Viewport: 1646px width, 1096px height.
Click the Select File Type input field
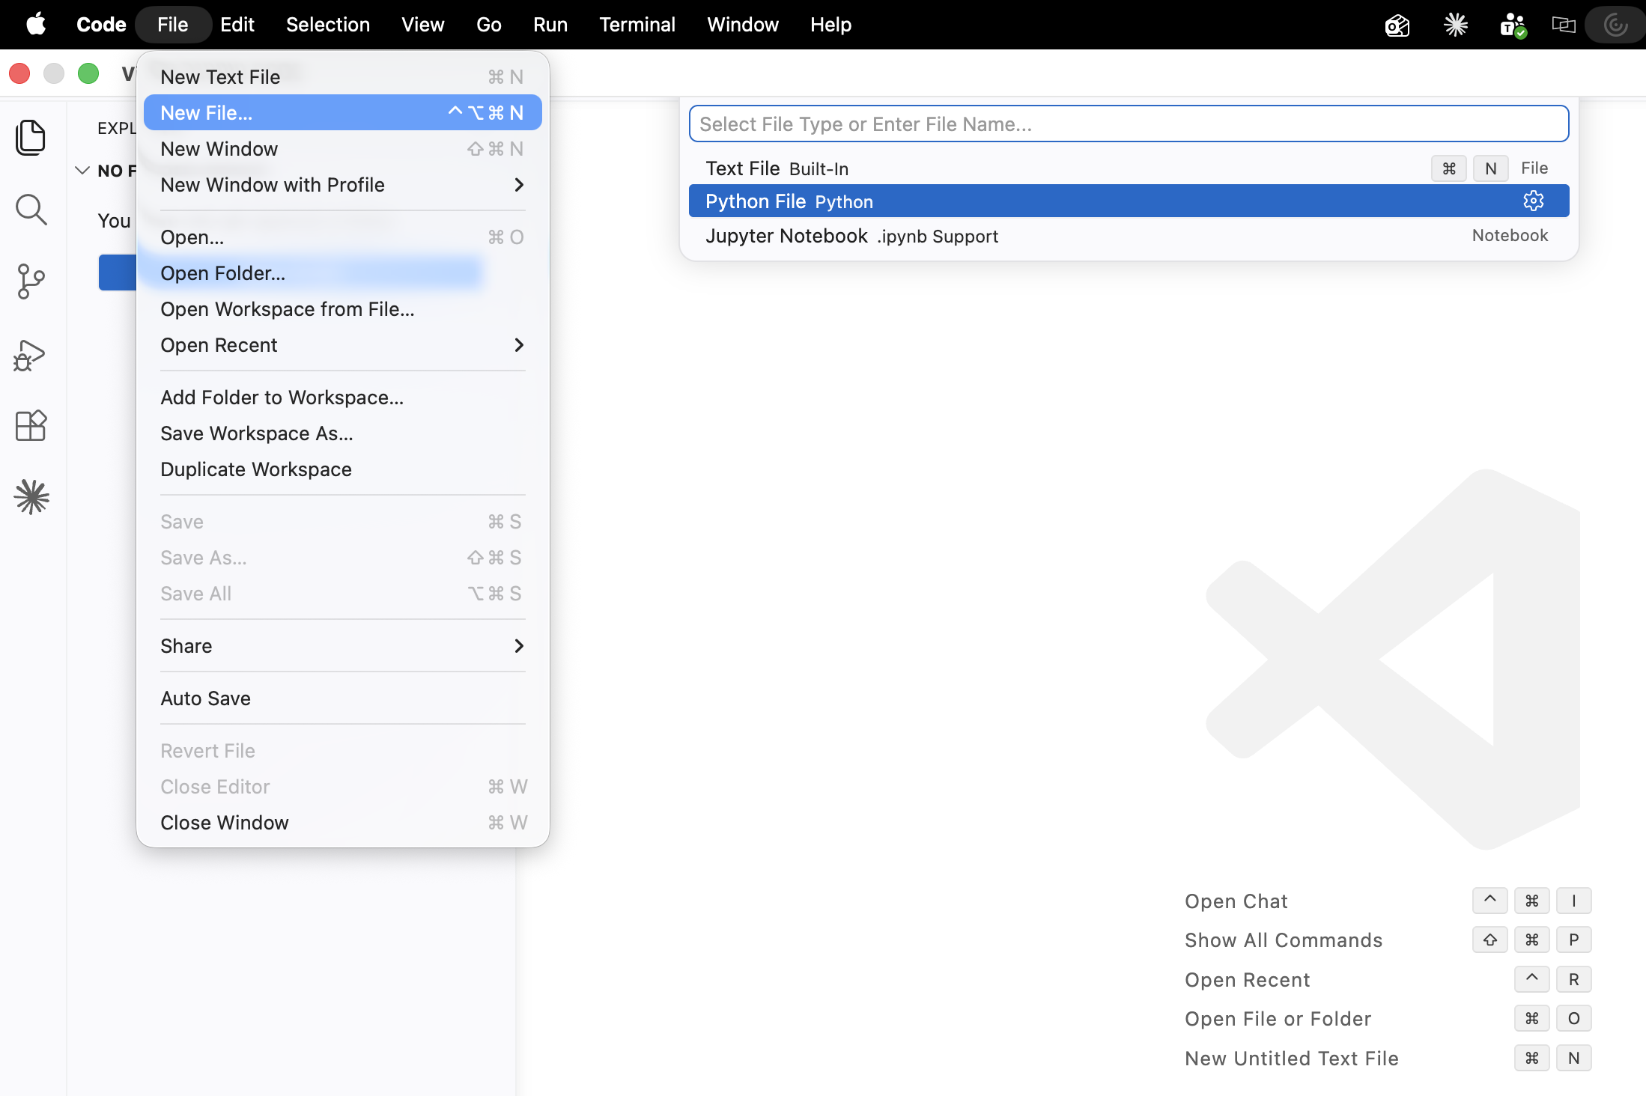coord(1129,124)
